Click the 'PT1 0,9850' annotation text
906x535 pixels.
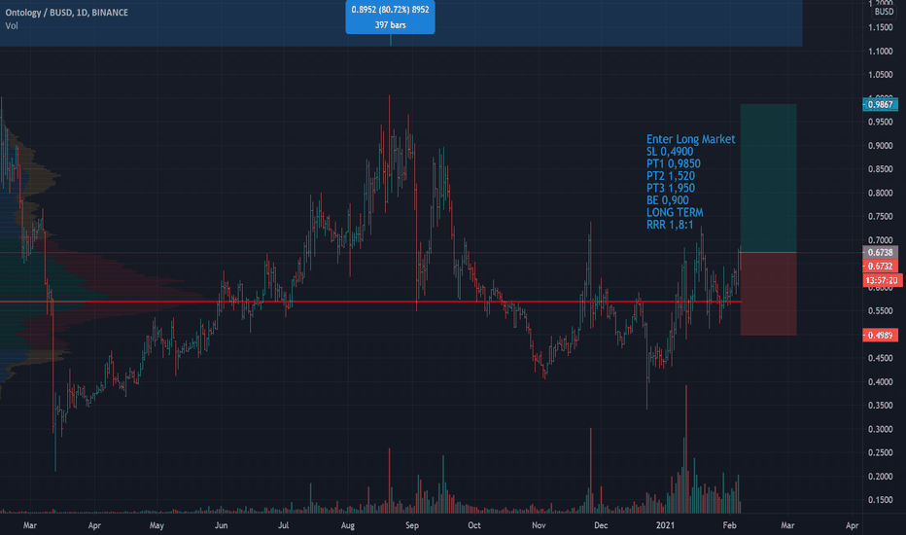673,163
